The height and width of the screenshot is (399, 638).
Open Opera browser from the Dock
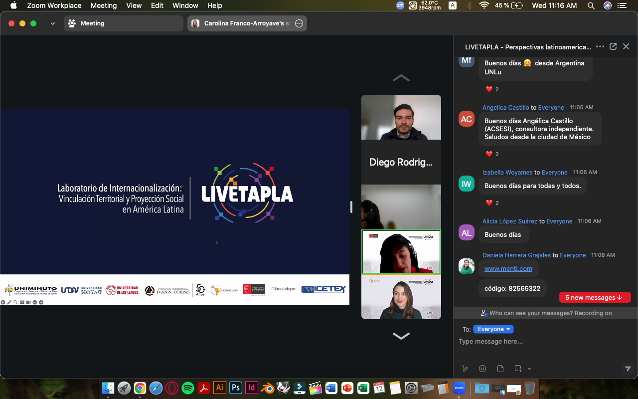tap(172, 388)
